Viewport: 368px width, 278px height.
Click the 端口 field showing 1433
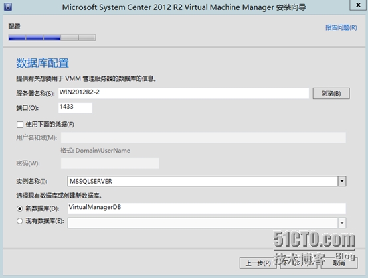(x=75, y=108)
